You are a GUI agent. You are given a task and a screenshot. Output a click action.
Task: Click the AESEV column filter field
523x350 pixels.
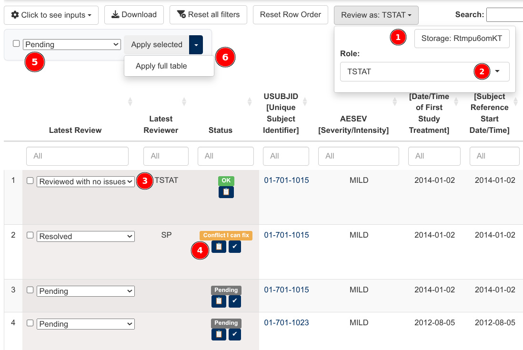point(359,156)
